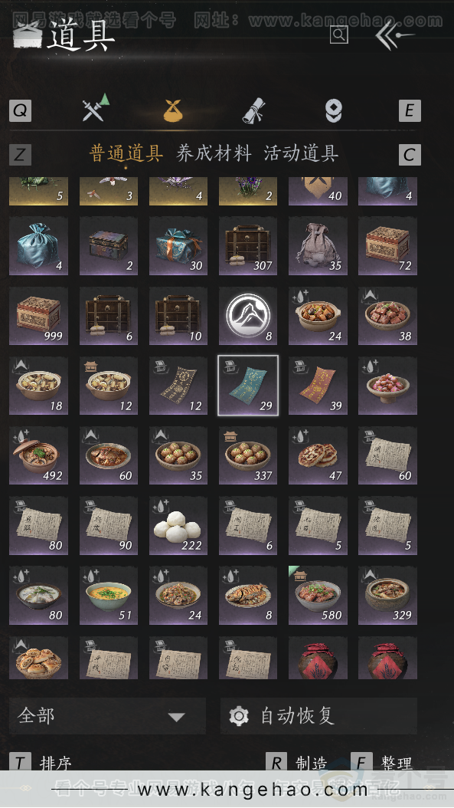Image resolution: width=454 pixels, height=808 pixels.
Task: Select the 普通道具 tab
Action: (x=126, y=153)
